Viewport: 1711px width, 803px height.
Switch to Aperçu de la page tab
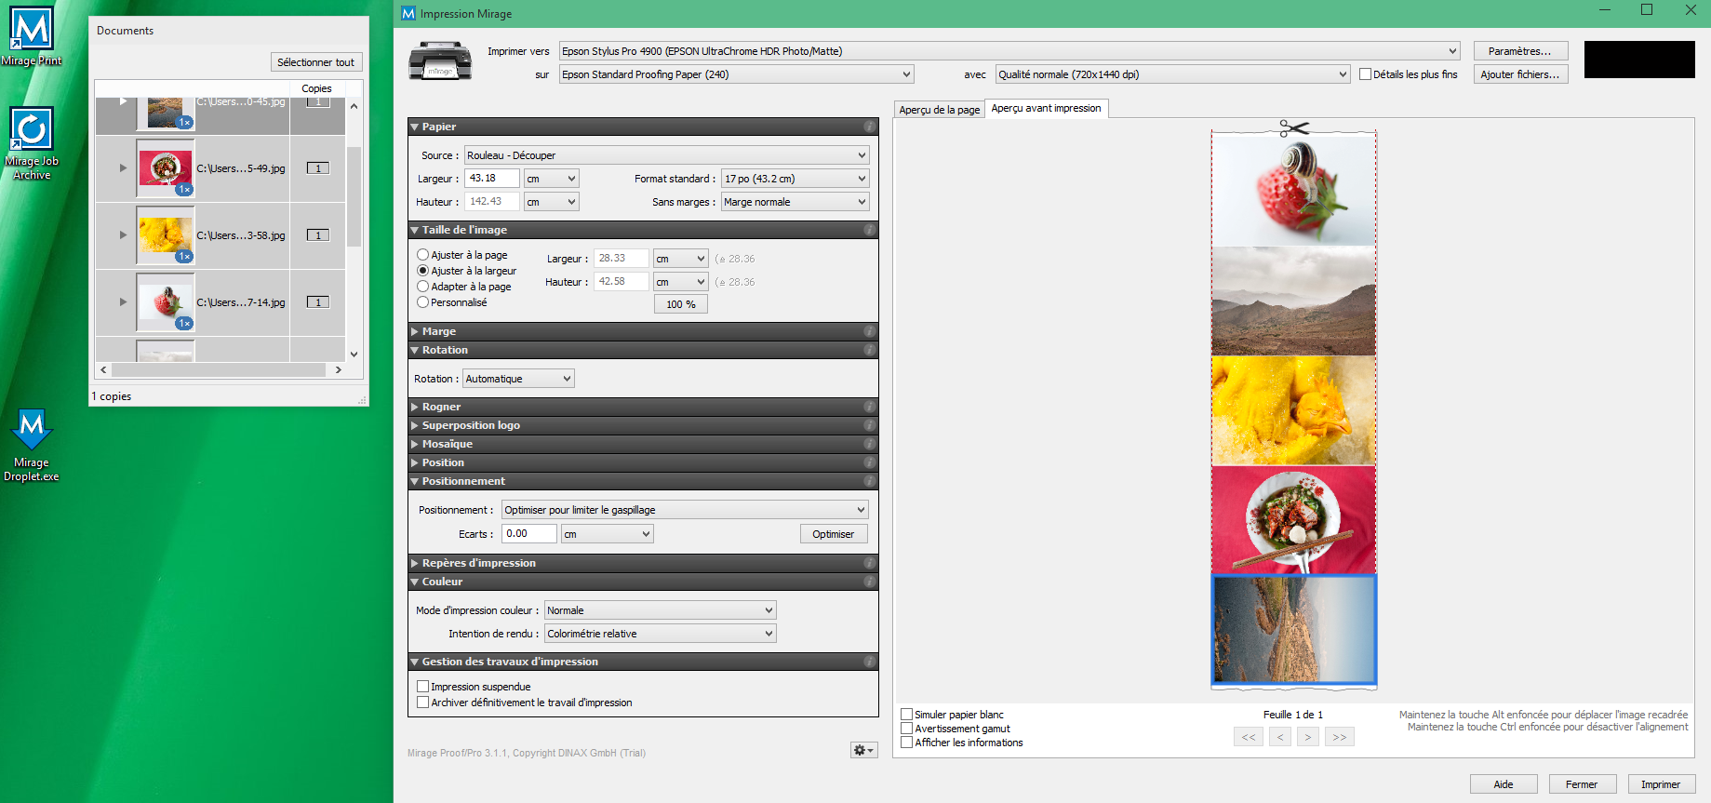939,110
